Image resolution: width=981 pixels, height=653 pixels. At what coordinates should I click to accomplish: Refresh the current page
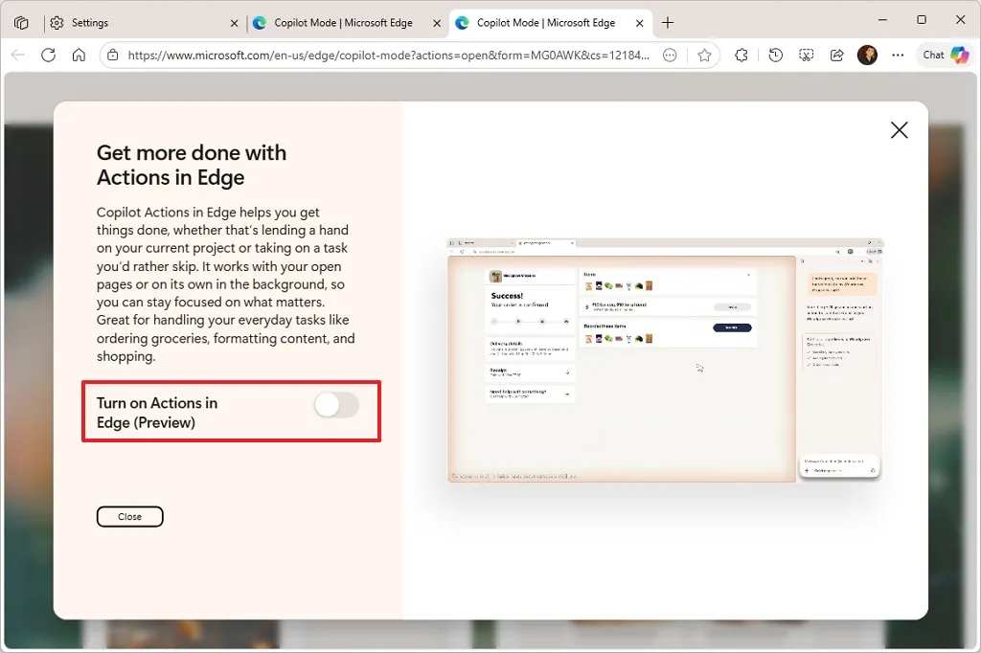pyautogui.click(x=49, y=55)
